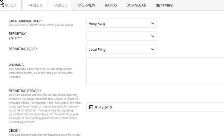This screenshot has width=224, height=136.
Task: Go to the Overview tab
Action: (86, 5)
